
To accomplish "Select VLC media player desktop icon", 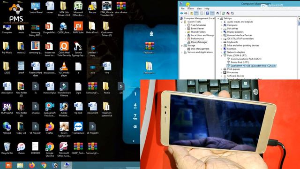I will (x=64, y=69).
